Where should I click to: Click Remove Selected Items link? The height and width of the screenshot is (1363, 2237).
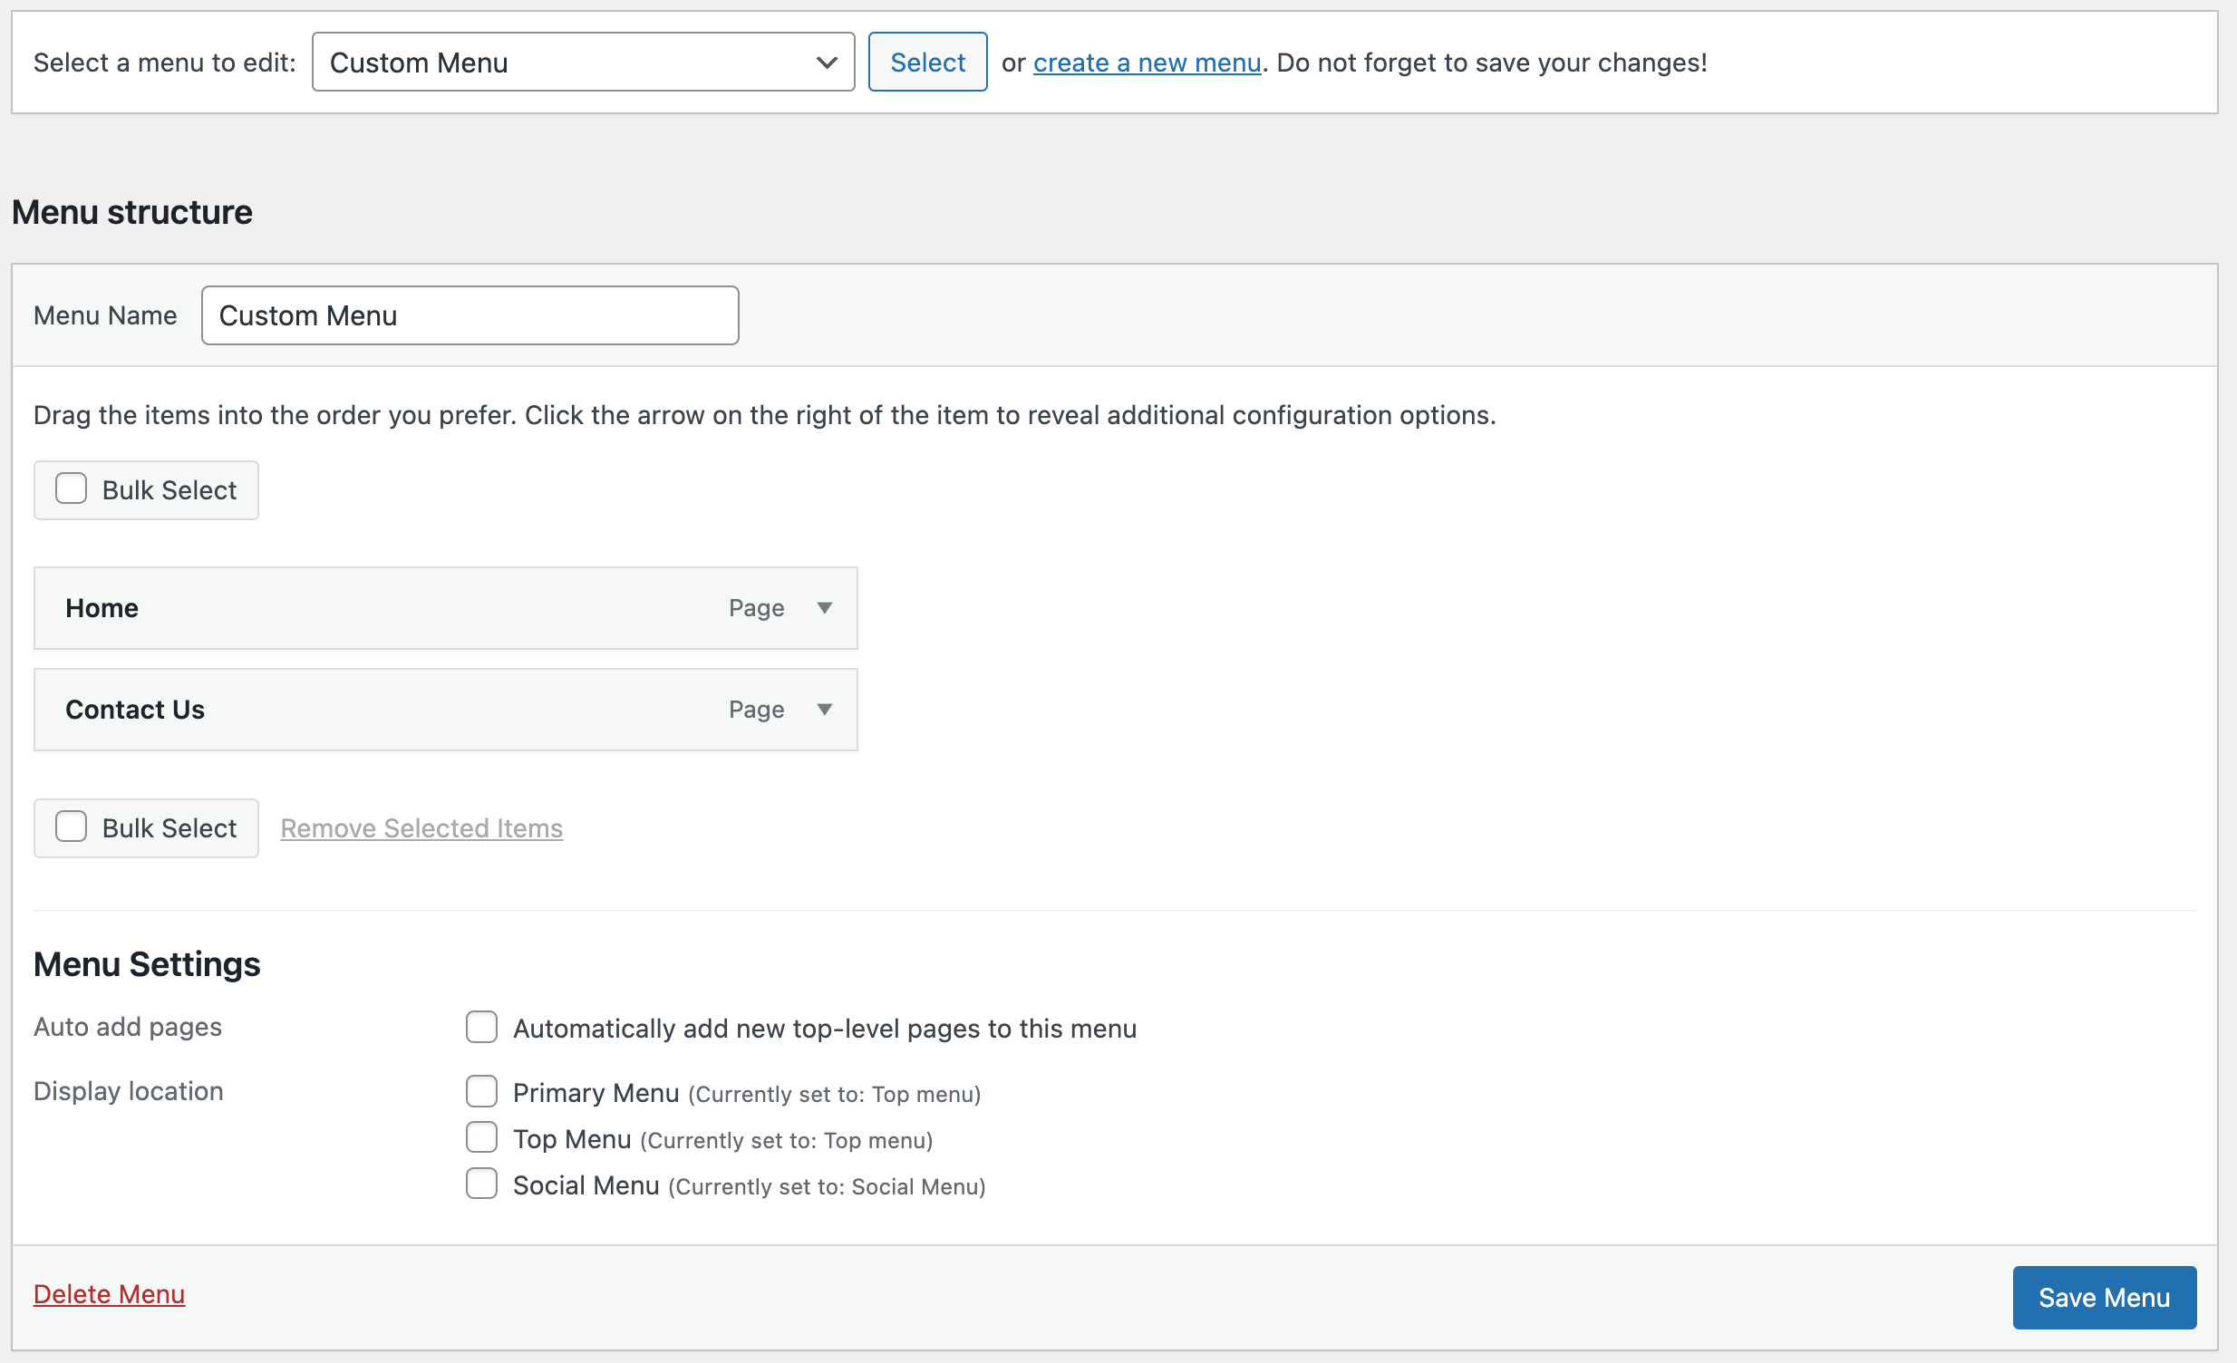pos(421,827)
